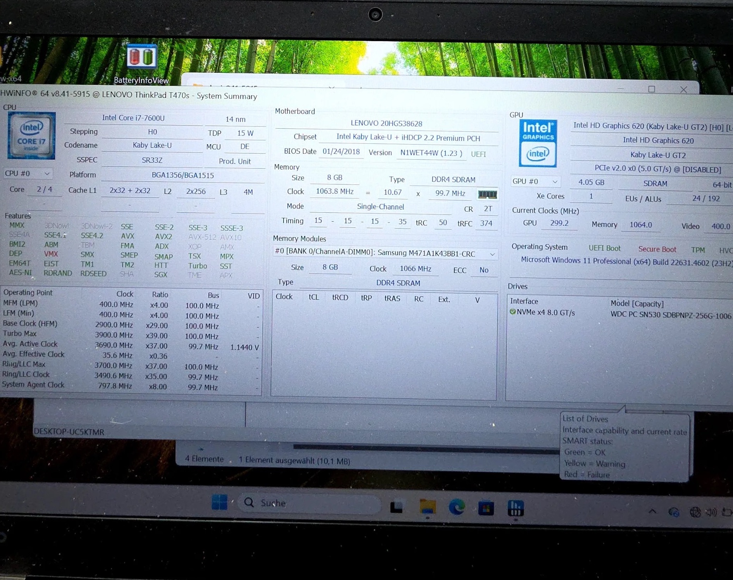Click the PCIe v2.0 x0 DISABLED field
The image size is (733, 580).
coord(658,169)
